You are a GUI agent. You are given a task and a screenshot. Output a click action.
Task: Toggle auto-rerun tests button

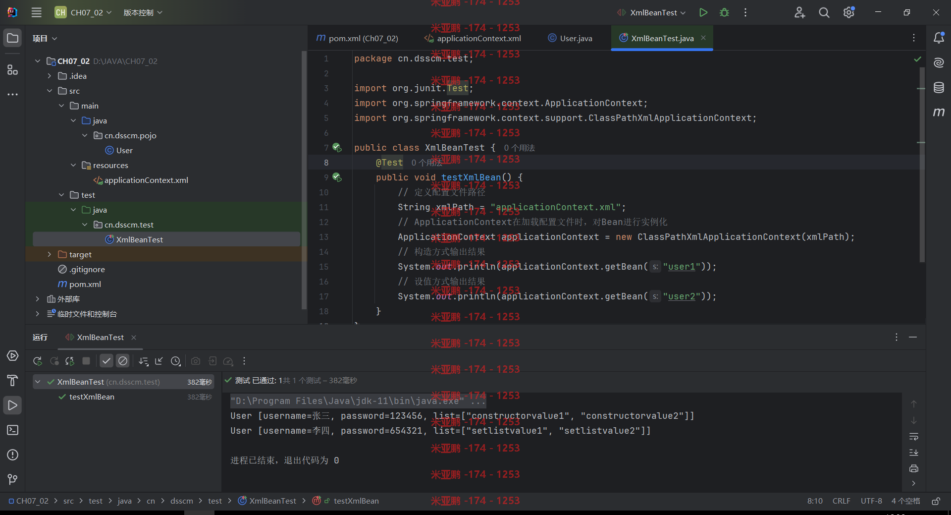pos(70,361)
